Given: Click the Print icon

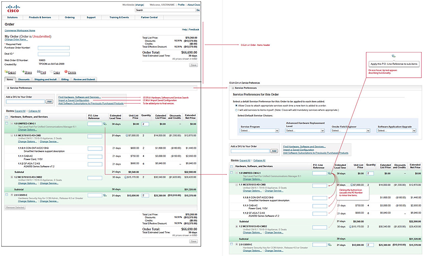Looking at the screenshot, I should pos(38,72).
